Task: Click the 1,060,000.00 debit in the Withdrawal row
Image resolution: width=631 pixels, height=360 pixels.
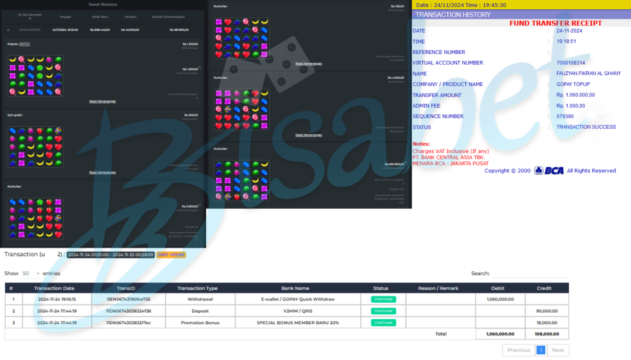Action: pos(500,299)
